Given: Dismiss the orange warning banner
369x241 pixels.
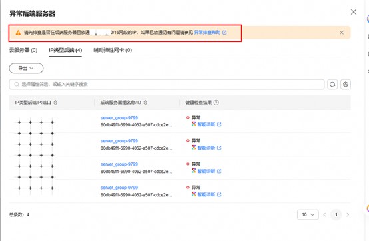Looking at the screenshot, I should pyautogui.click(x=342, y=33).
